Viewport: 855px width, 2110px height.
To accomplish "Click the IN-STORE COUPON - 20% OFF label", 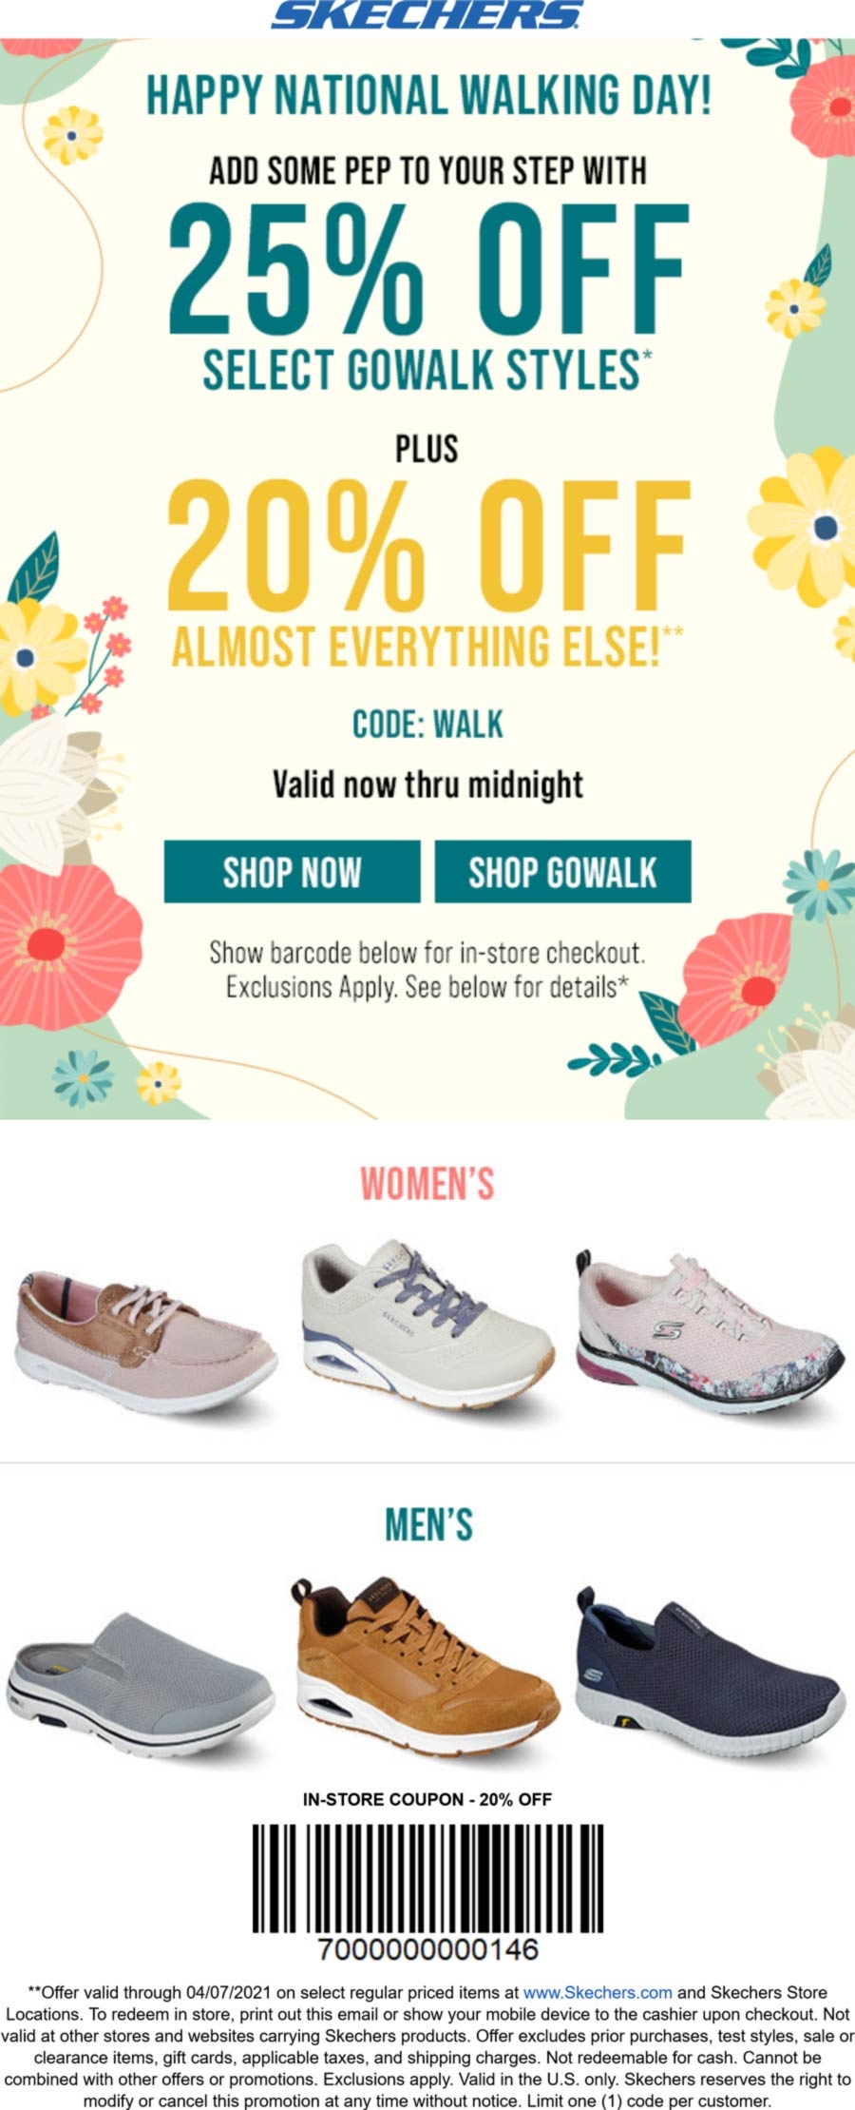I will point(427,1799).
